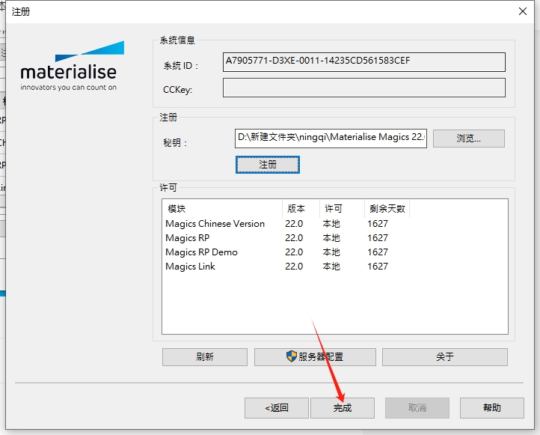Open file browser with 浏览... button
This screenshot has width=540, height=435.
[x=469, y=139]
